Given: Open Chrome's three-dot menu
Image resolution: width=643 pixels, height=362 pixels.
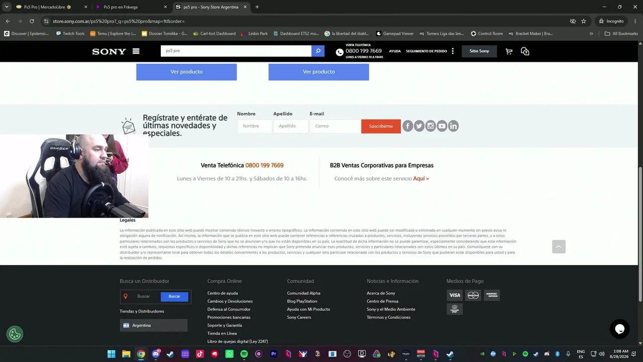Looking at the screenshot, I should click(x=635, y=21).
